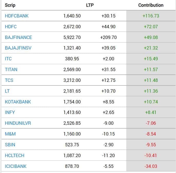Open the ITC scrip link
The image size is (176, 173).
[x=8, y=59]
